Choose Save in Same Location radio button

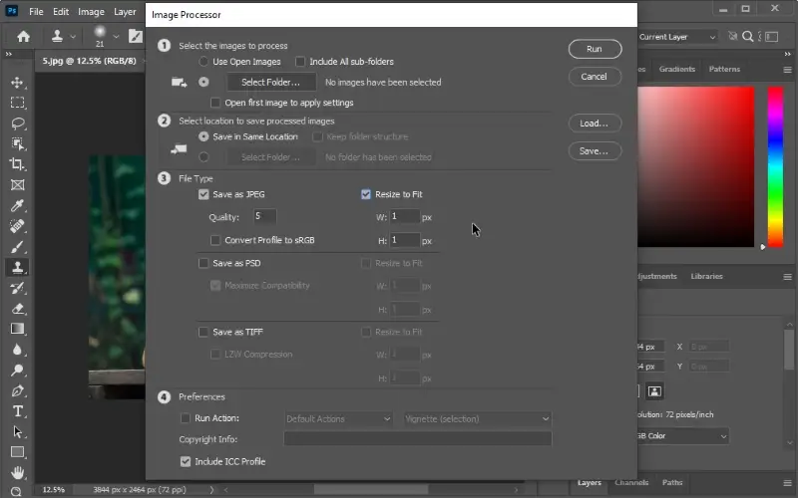(204, 136)
